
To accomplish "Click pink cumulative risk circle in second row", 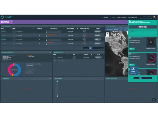I will (x=85, y=35).
